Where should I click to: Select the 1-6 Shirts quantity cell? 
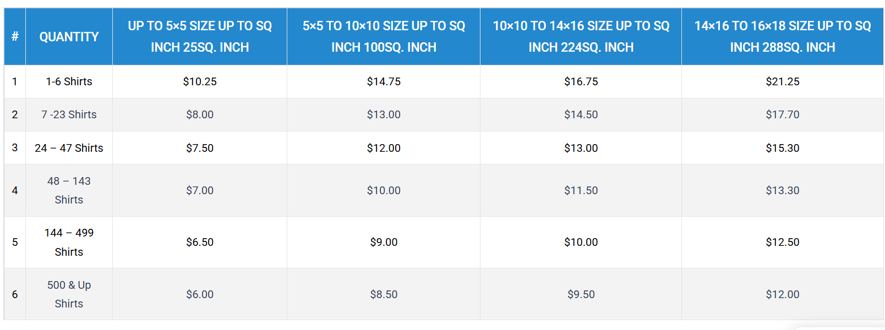(x=69, y=81)
